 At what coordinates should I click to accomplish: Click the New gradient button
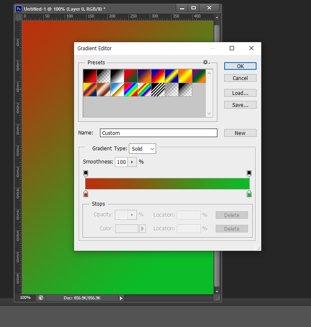(240, 133)
